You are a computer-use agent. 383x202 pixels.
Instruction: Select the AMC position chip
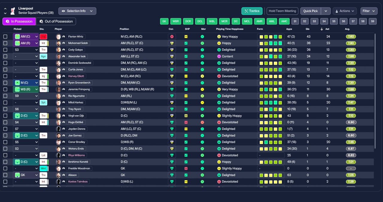284,22
